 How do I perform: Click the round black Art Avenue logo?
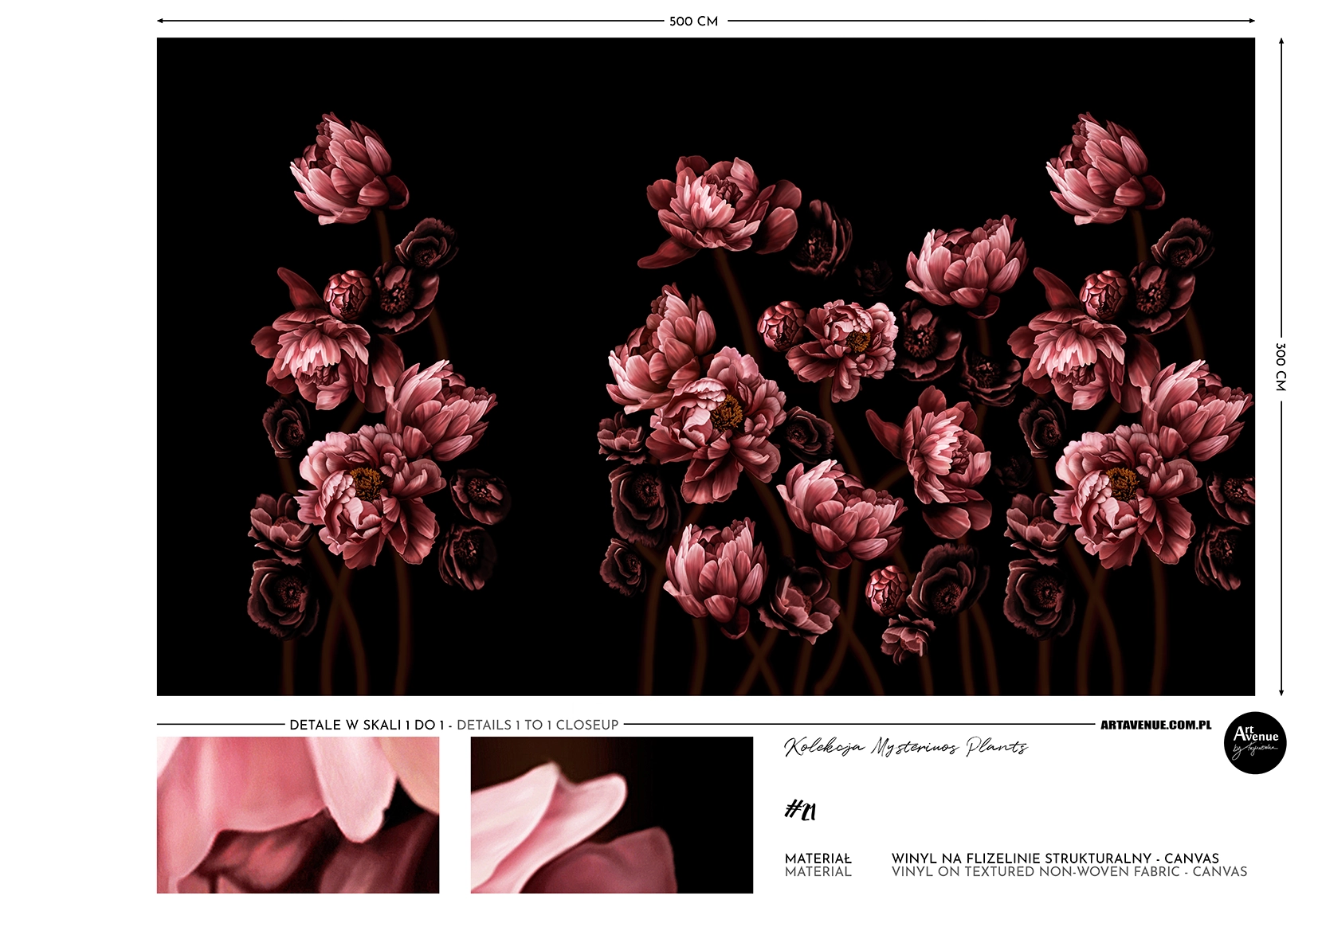click(x=1254, y=742)
